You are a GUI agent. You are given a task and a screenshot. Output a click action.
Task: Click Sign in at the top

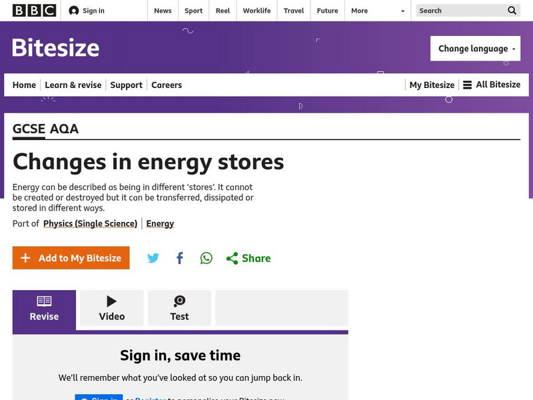click(x=87, y=11)
